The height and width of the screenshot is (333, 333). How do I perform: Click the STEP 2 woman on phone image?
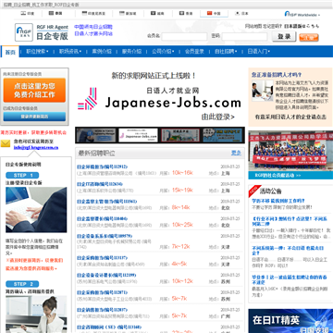click(x=36, y=314)
